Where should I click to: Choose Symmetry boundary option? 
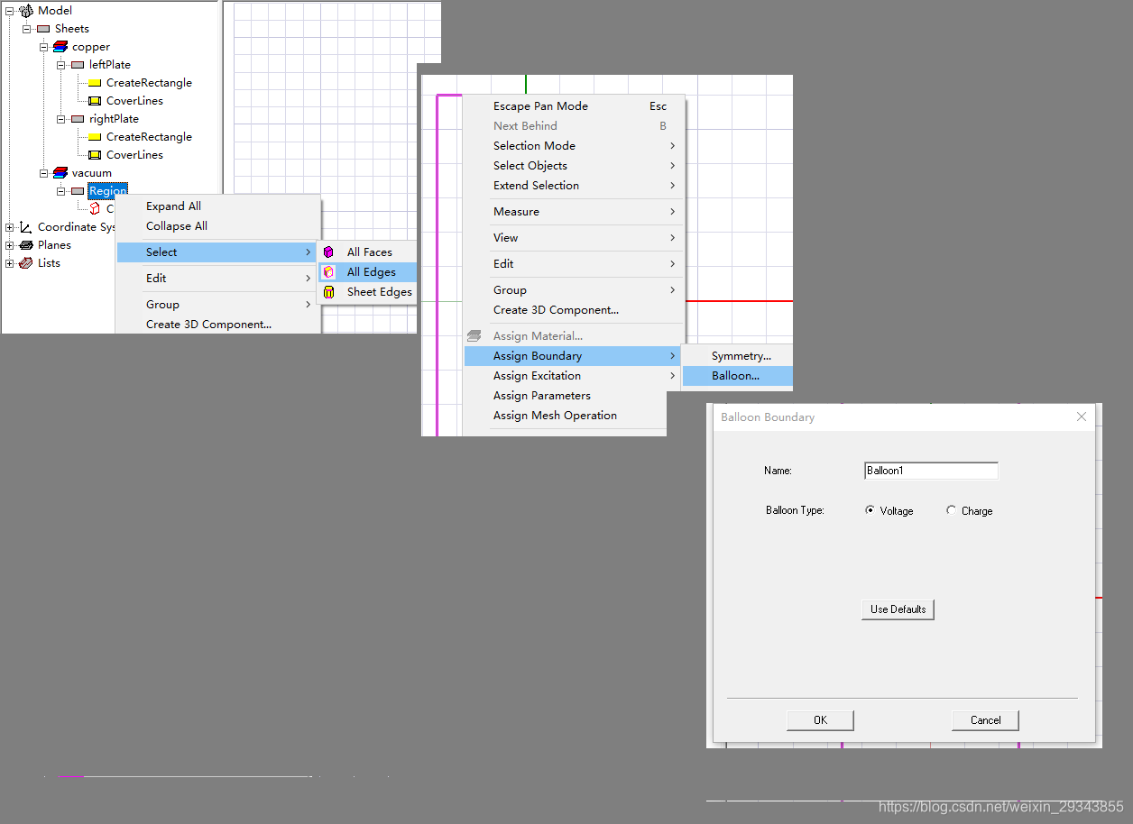pyautogui.click(x=738, y=356)
